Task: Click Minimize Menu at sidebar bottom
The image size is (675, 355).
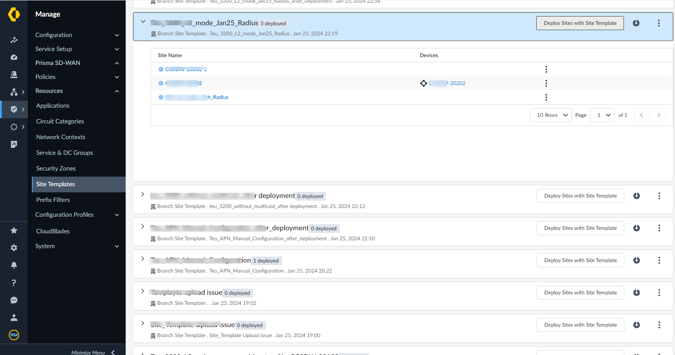Action: point(93,352)
